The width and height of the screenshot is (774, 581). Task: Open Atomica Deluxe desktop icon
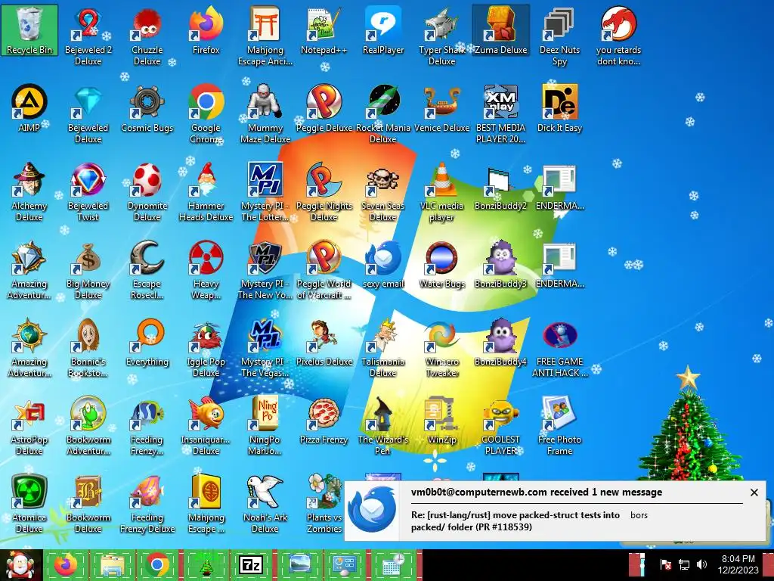coord(29,504)
